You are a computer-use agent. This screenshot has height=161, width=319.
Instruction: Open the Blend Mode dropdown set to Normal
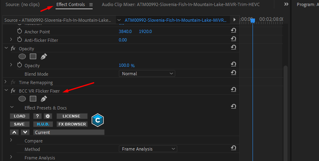(147, 74)
